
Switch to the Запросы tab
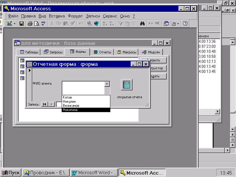click(53, 52)
